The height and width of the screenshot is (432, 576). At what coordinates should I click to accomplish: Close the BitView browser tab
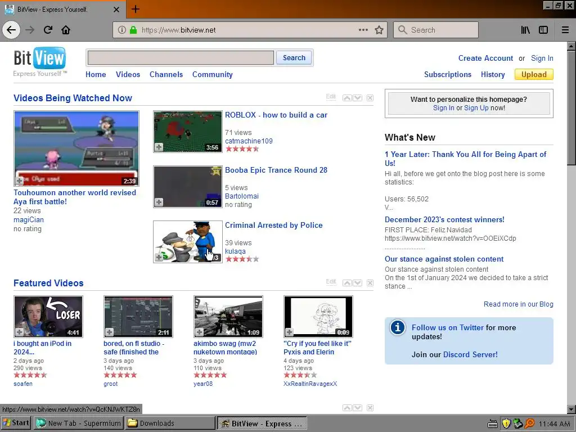coord(116,10)
